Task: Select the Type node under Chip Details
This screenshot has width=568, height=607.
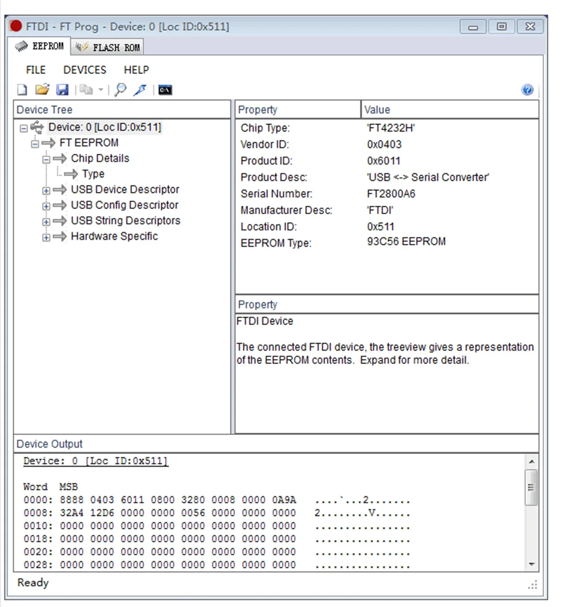Action: coord(93,173)
